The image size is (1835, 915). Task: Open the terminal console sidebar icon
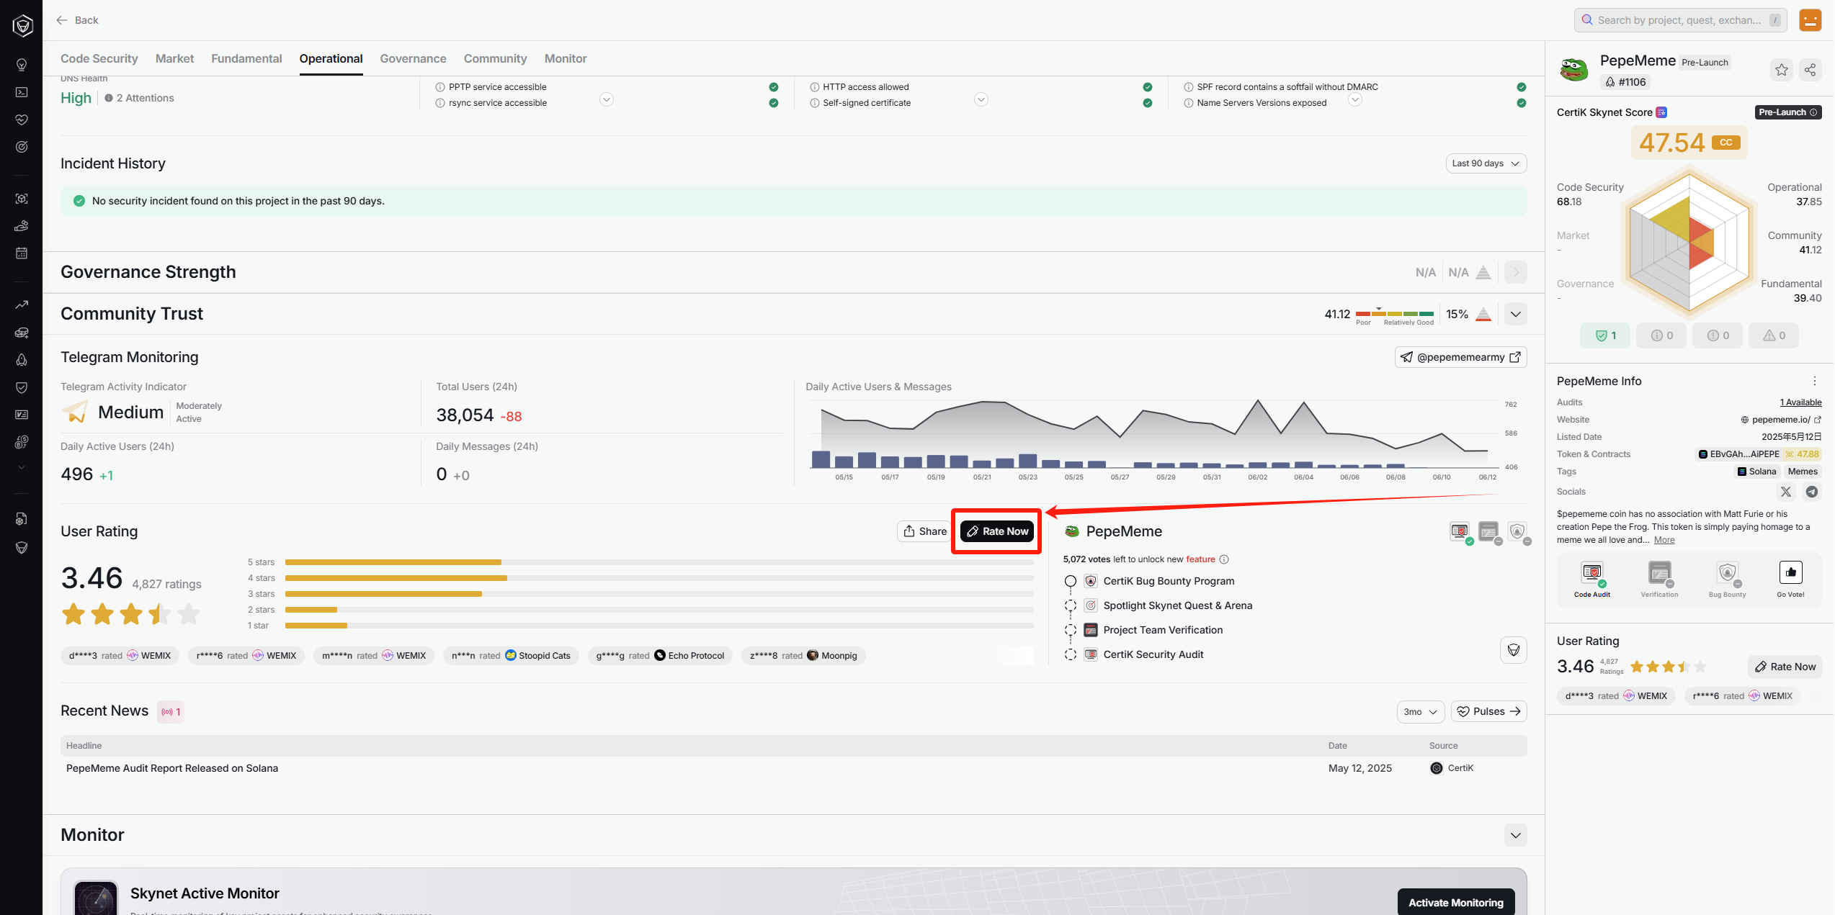pos(22,92)
